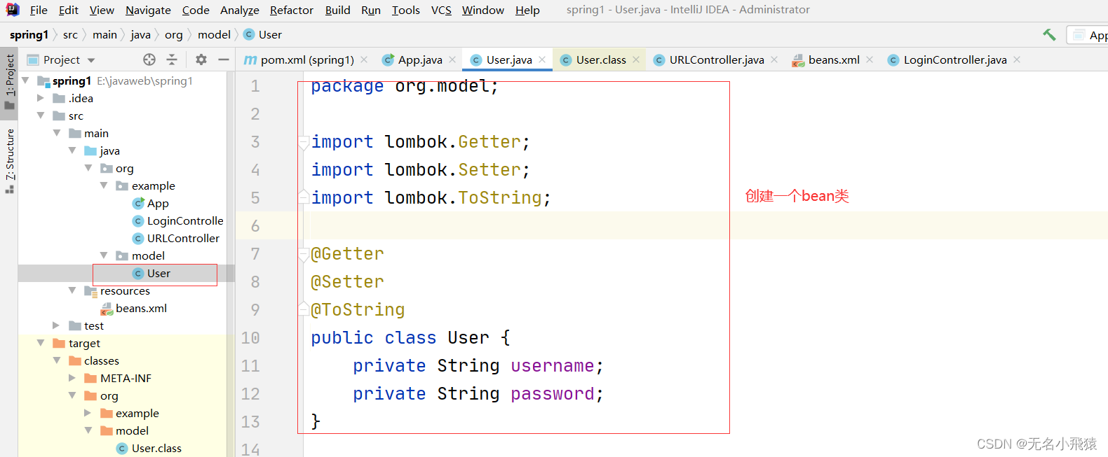Expand the example folder under target classes

(88, 413)
